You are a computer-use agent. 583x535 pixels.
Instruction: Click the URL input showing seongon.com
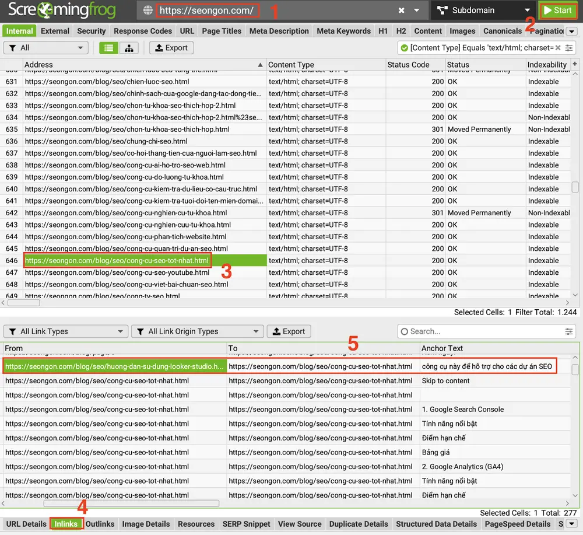coord(207,11)
